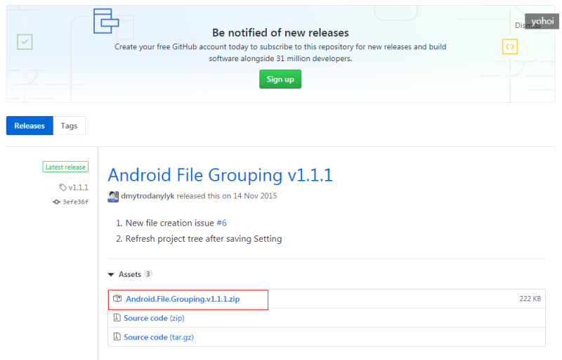The height and width of the screenshot is (360, 562).
Task: Click the commit icon next to 3efe36f
Action: pos(56,202)
